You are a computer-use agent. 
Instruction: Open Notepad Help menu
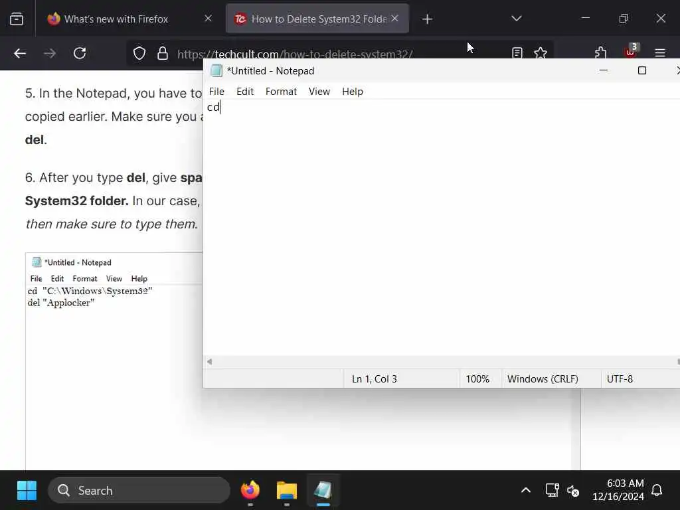tap(353, 92)
